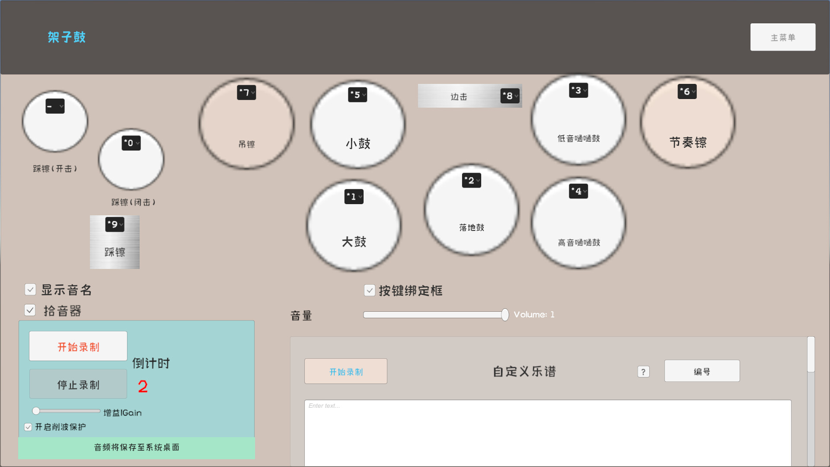Open key binding dropdown on 大鼓
Viewport: 830px width, 467px height.
pos(353,196)
